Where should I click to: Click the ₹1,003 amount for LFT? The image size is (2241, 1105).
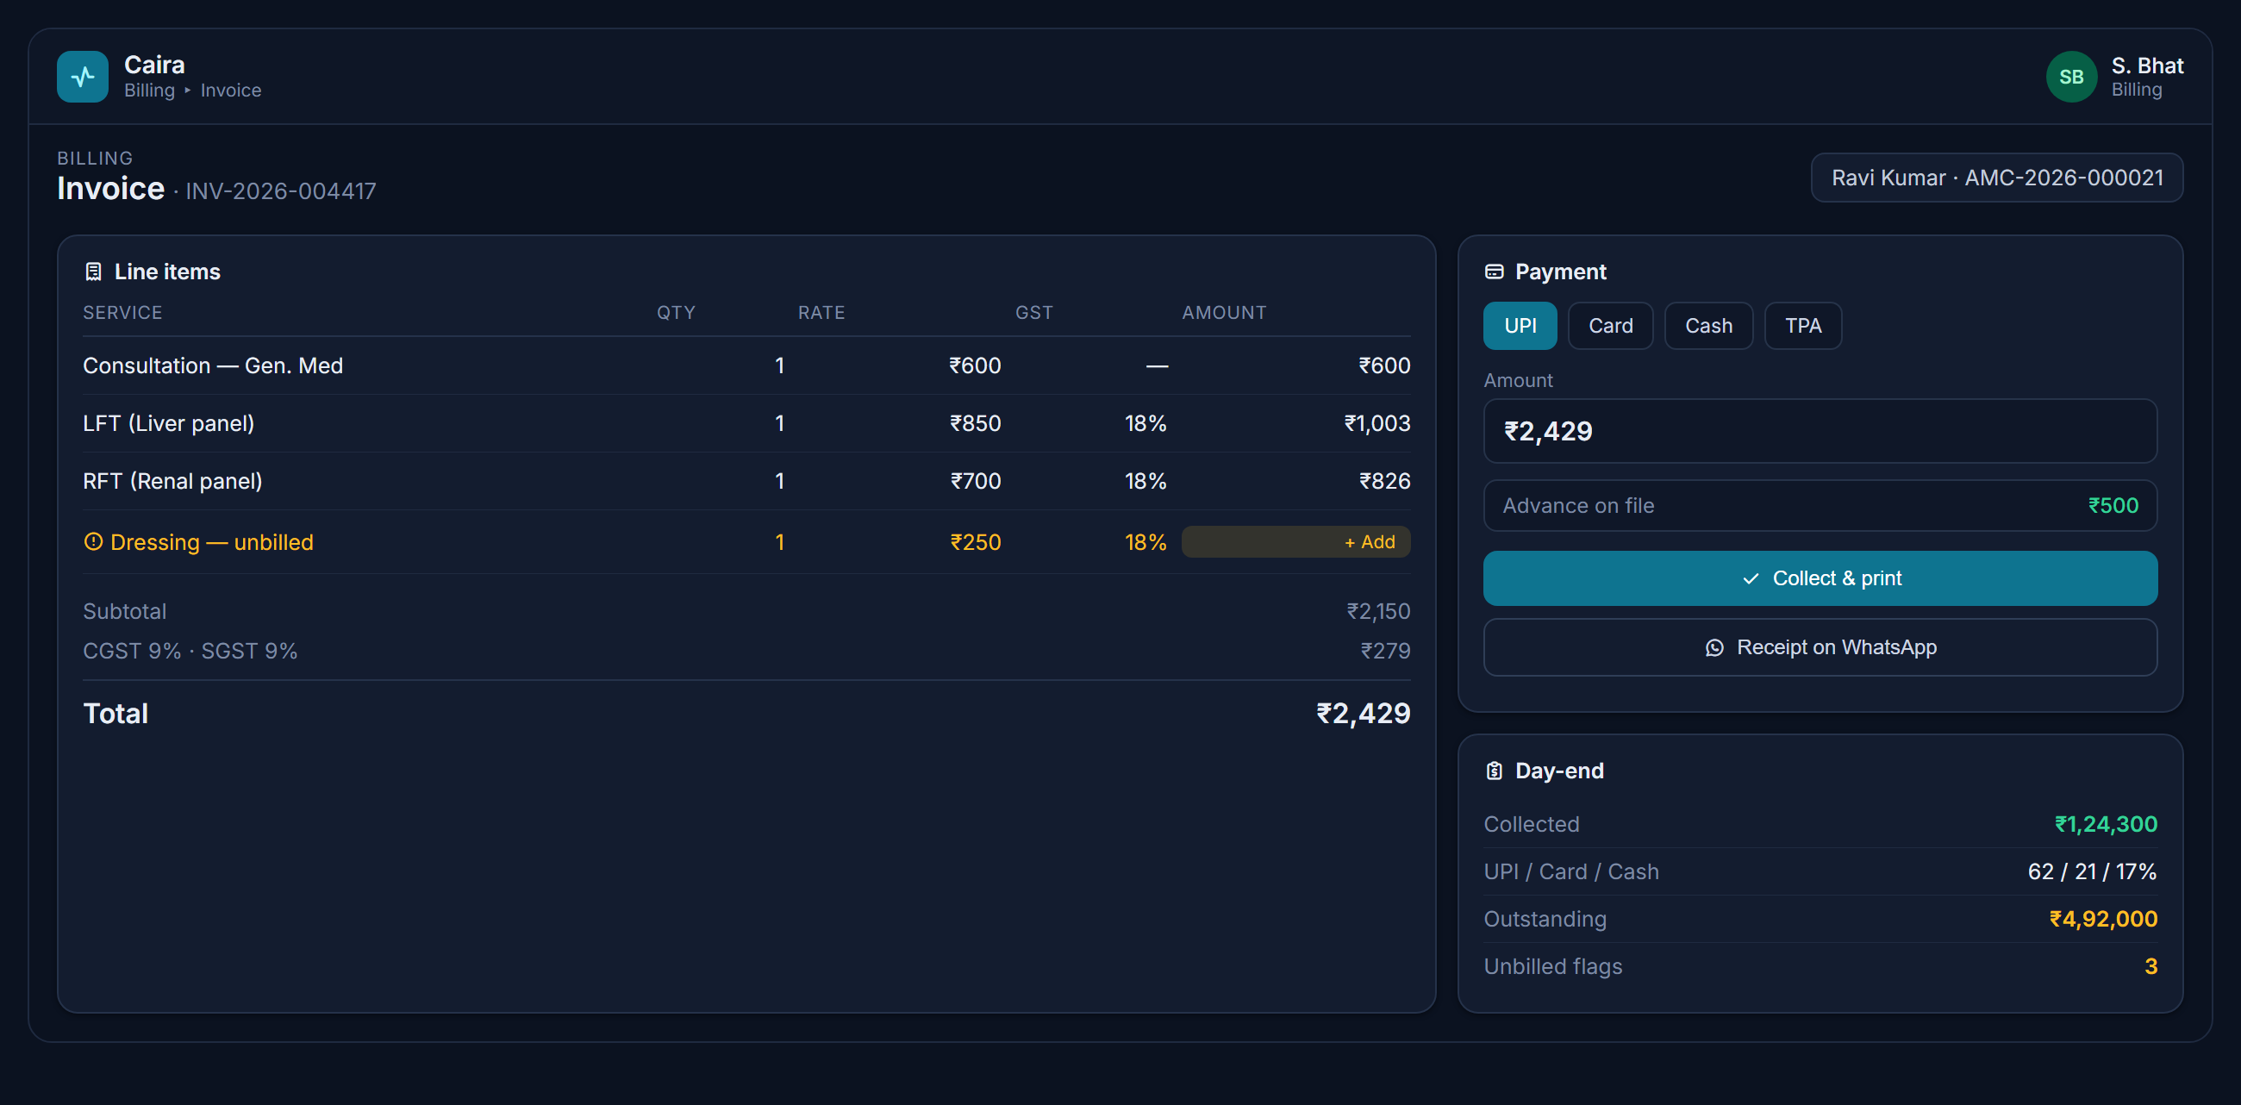tap(1377, 423)
